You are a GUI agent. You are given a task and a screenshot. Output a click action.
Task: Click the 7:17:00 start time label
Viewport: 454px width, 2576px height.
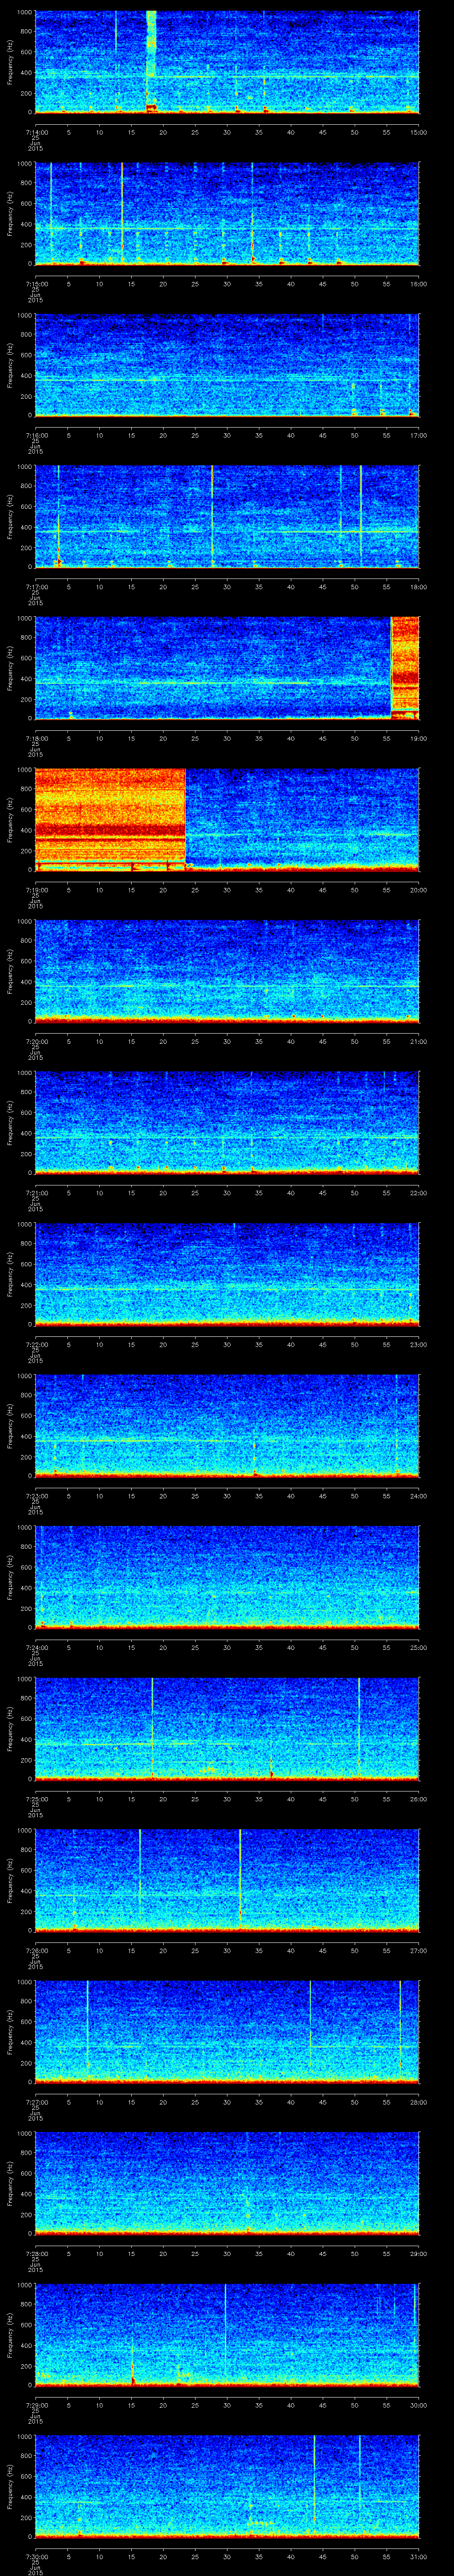coord(35,587)
